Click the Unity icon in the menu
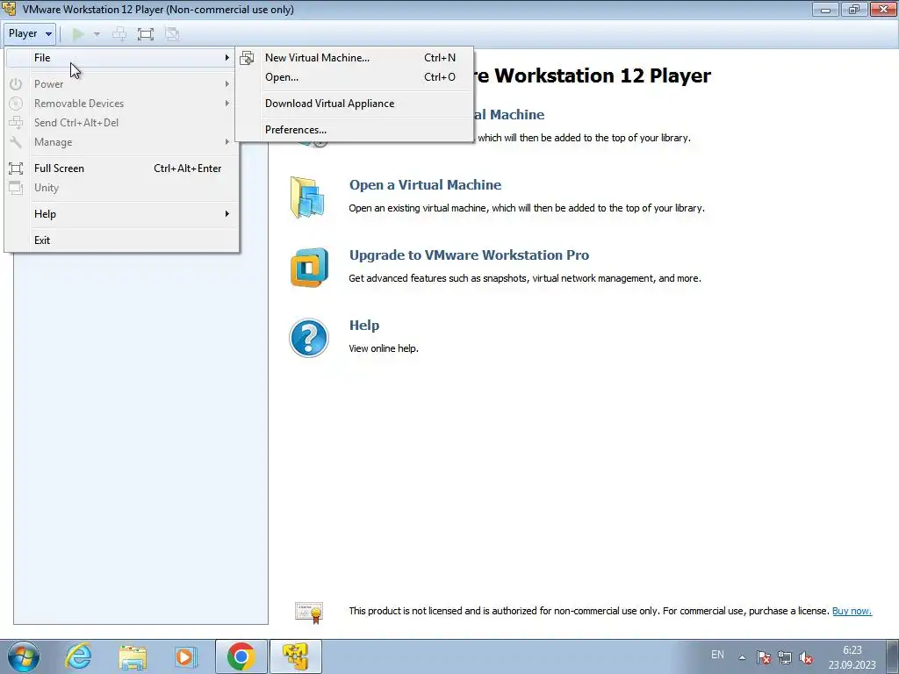The height and width of the screenshot is (674, 899). (x=16, y=188)
